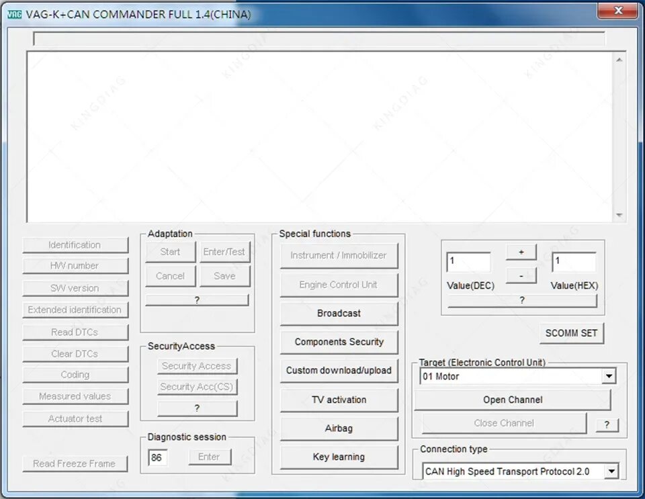Click Close Channel button
The image size is (645, 499).
pyautogui.click(x=505, y=423)
